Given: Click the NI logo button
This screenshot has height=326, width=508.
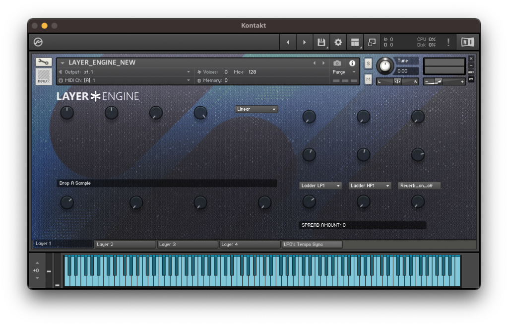Looking at the screenshot, I should coord(467,42).
